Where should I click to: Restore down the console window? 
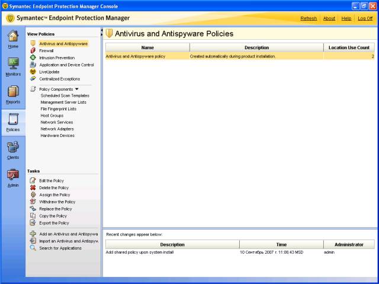coord(364,6)
